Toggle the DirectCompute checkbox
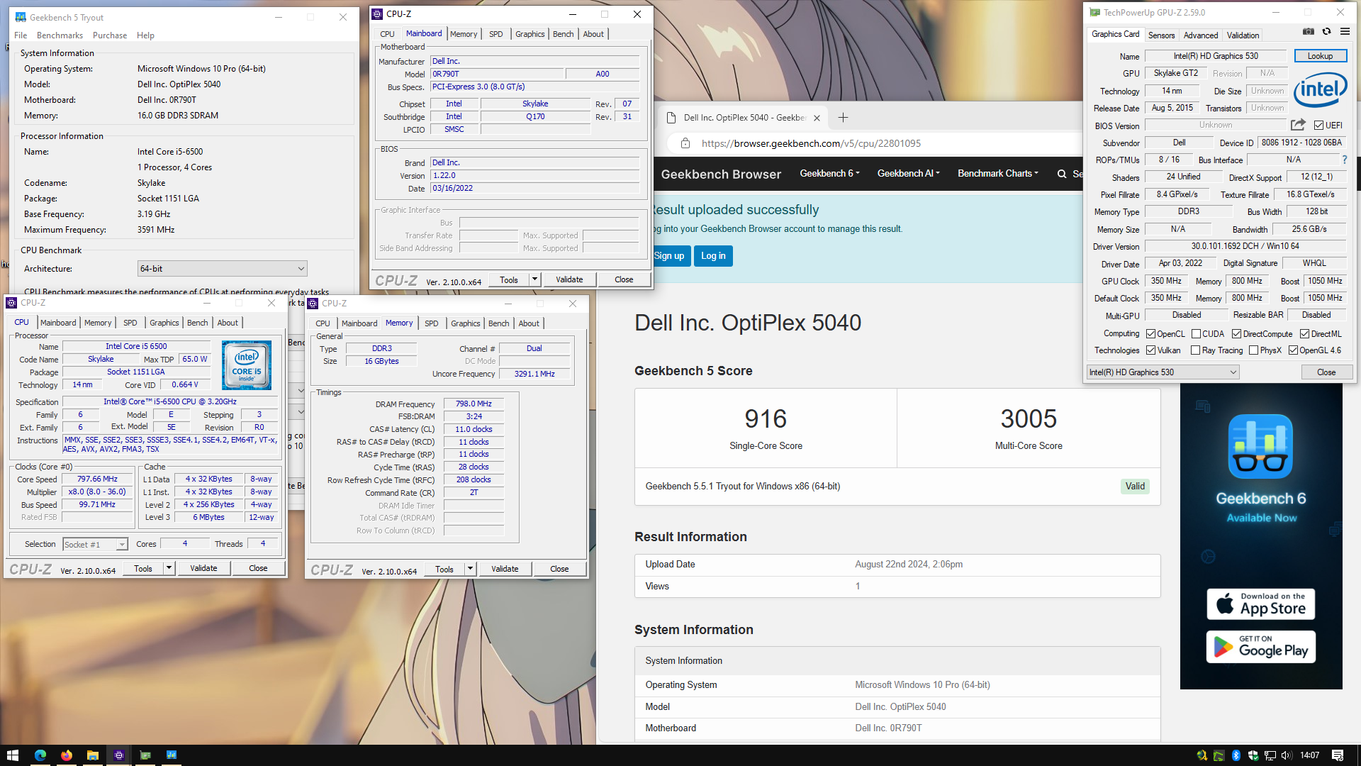 pyautogui.click(x=1236, y=334)
